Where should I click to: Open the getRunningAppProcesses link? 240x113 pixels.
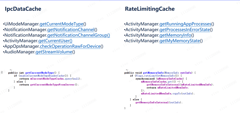coord(185,24)
